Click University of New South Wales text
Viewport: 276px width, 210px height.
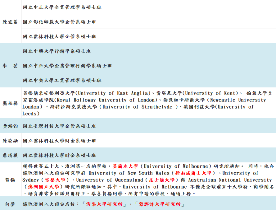coord(129,173)
